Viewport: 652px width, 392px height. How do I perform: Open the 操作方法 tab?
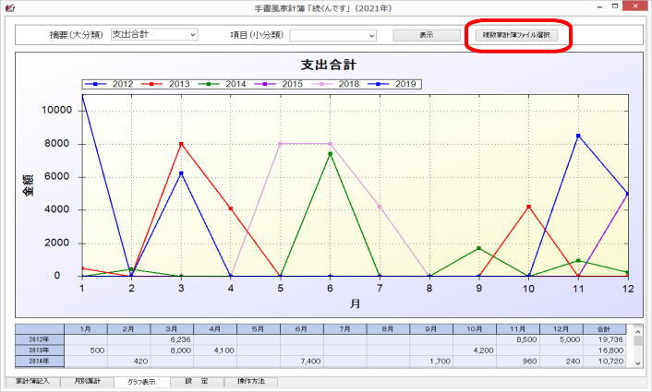click(x=250, y=382)
